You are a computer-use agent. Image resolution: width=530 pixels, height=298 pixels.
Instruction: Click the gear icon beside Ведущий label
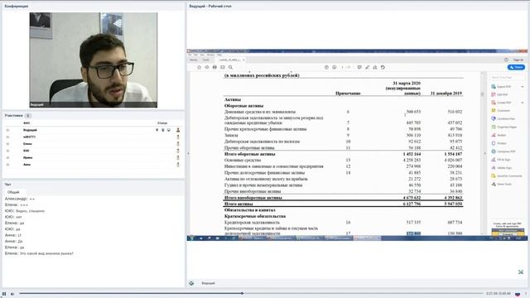pos(191,283)
